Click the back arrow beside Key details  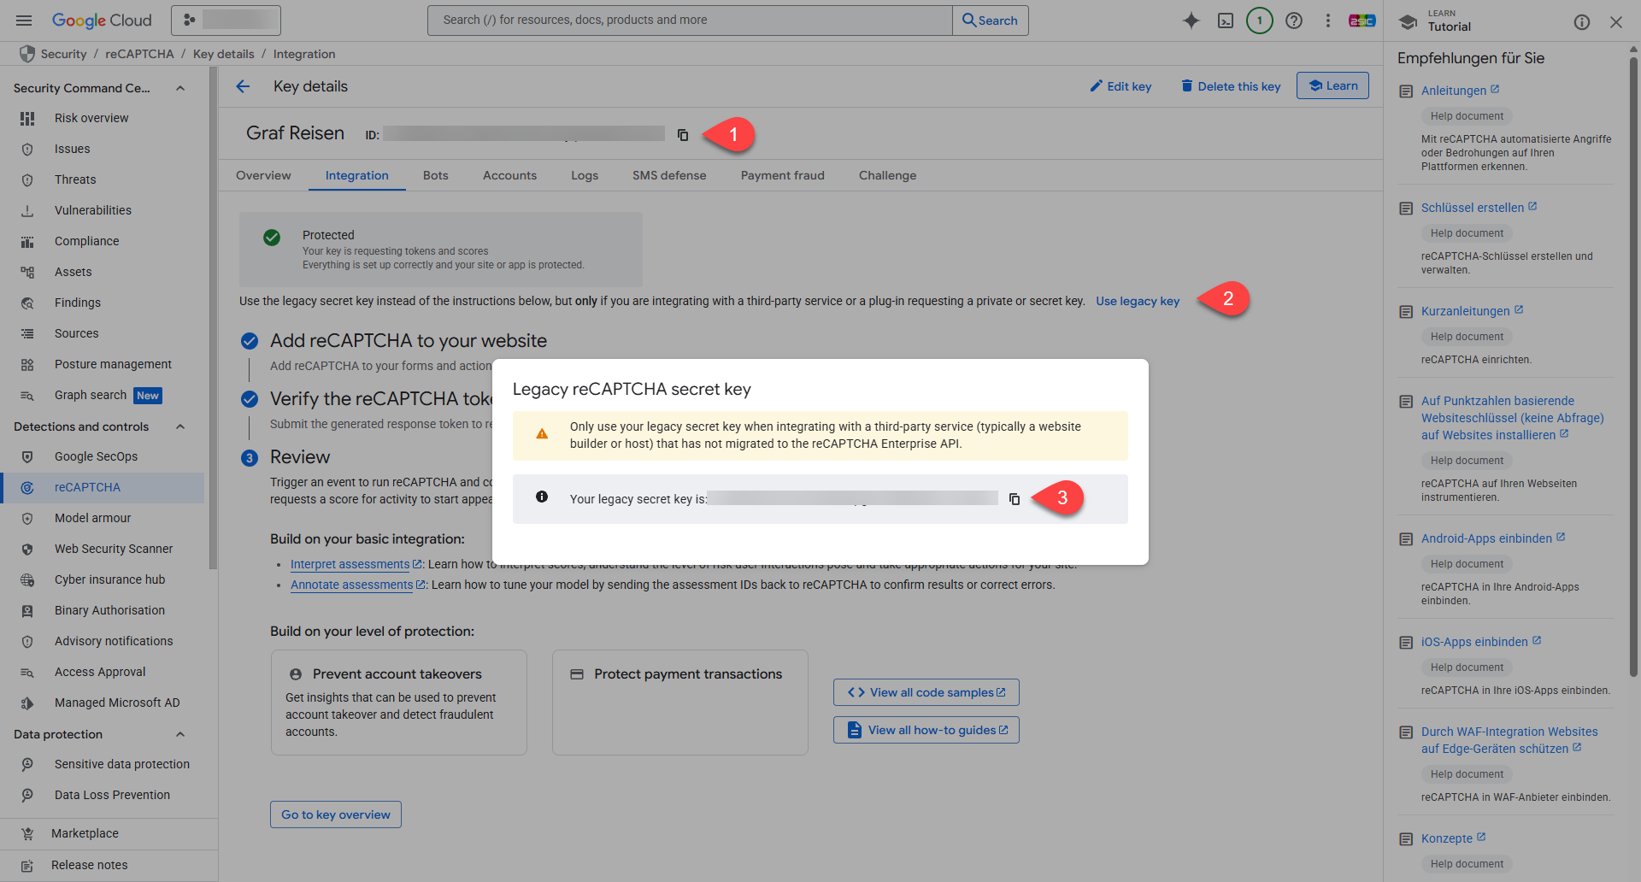tap(244, 86)
